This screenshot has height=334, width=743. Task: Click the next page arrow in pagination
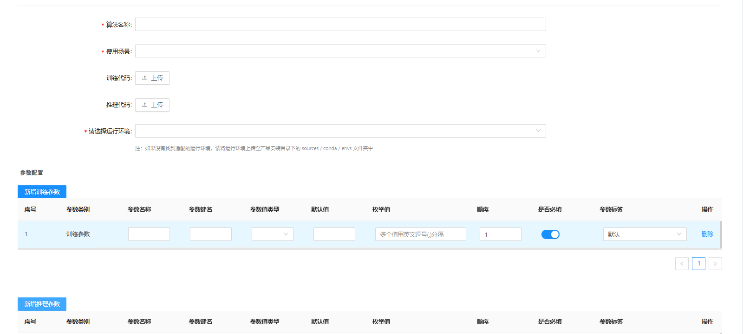[715, 264]
